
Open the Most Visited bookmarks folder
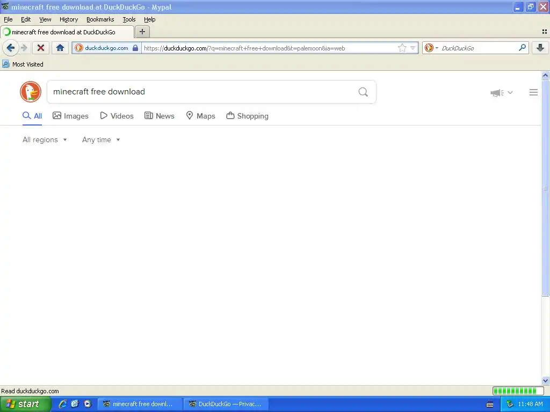[x=23, y=64]
